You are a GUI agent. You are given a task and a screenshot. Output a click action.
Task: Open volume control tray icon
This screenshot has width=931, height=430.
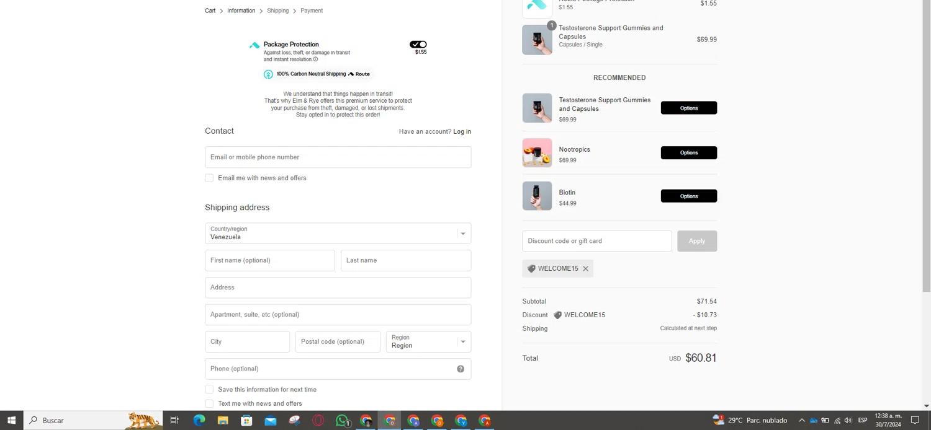848,420
